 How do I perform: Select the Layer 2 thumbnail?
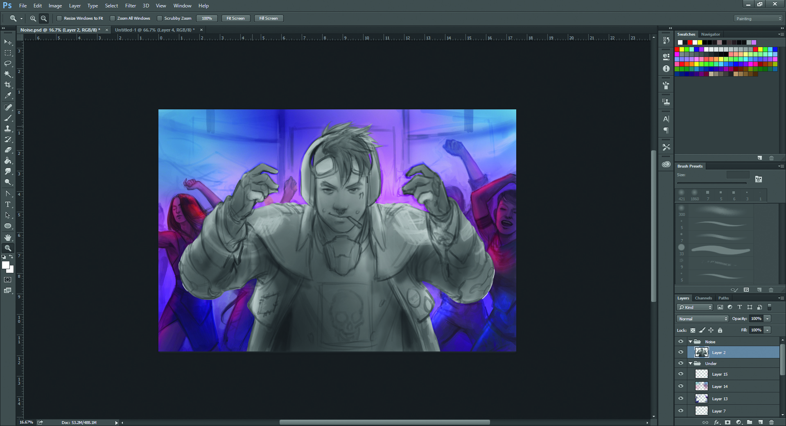pyautogui.click(x=701, y=352)
